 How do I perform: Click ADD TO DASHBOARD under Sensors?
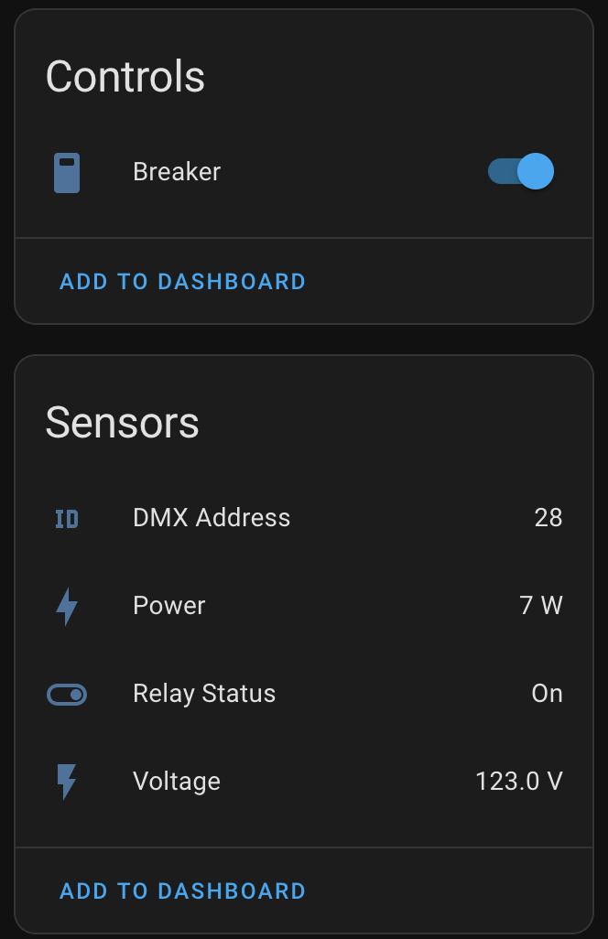181,890
